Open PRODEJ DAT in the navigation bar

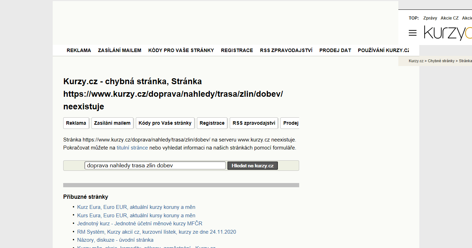tap(335, 50)
